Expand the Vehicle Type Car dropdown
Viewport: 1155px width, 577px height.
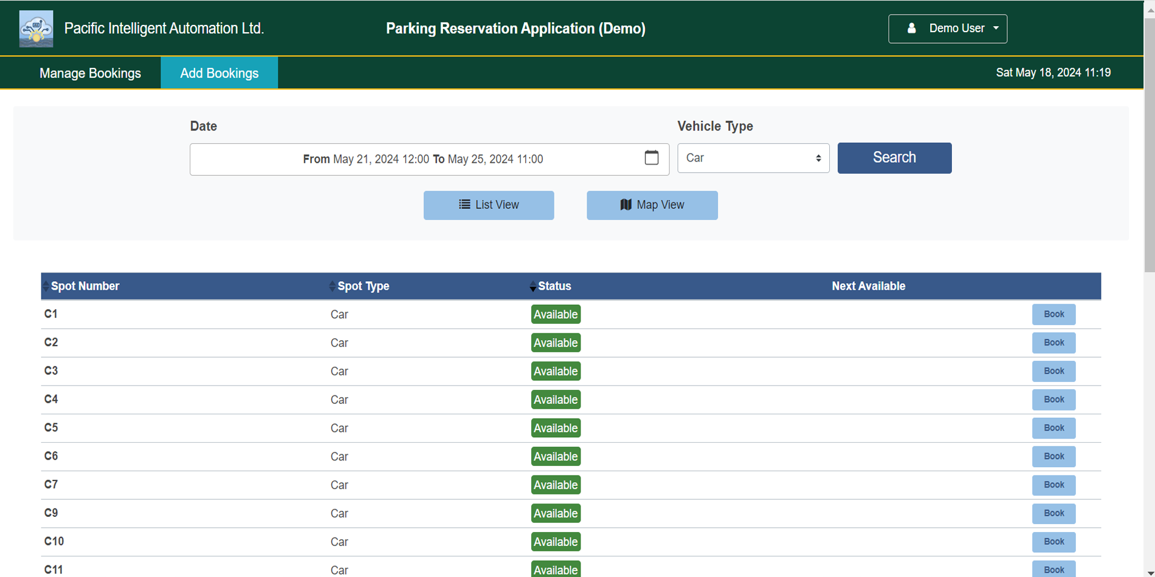753,158
